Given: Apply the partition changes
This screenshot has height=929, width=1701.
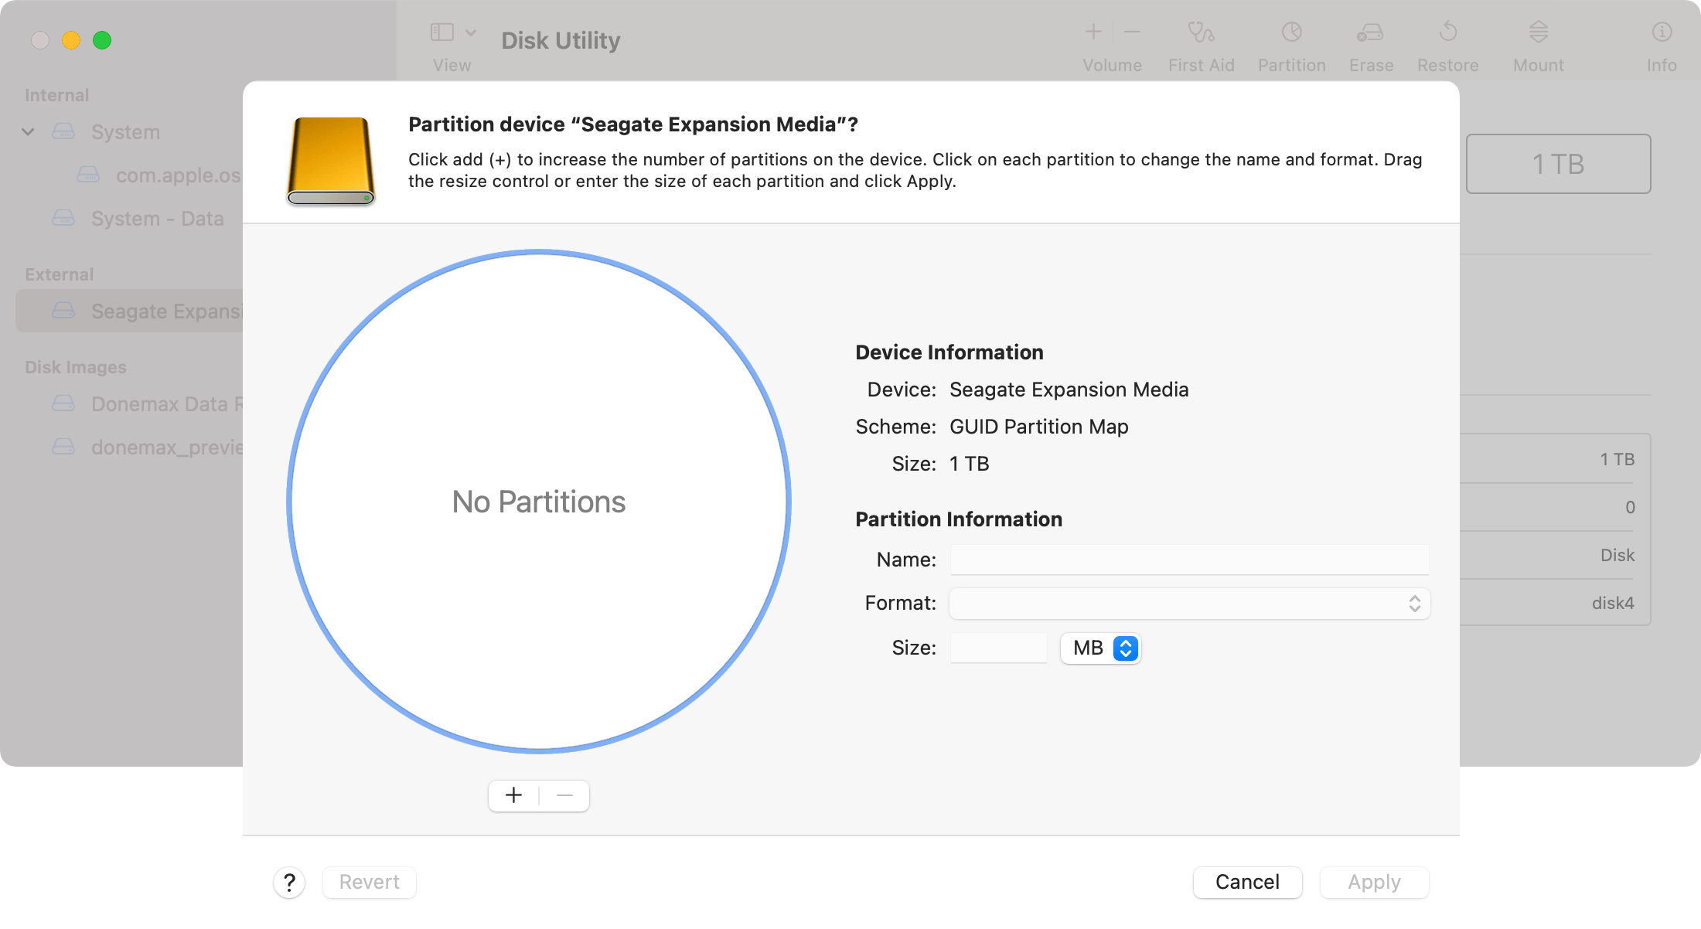Looking at the screenshot, I should tap(1374, 881).
